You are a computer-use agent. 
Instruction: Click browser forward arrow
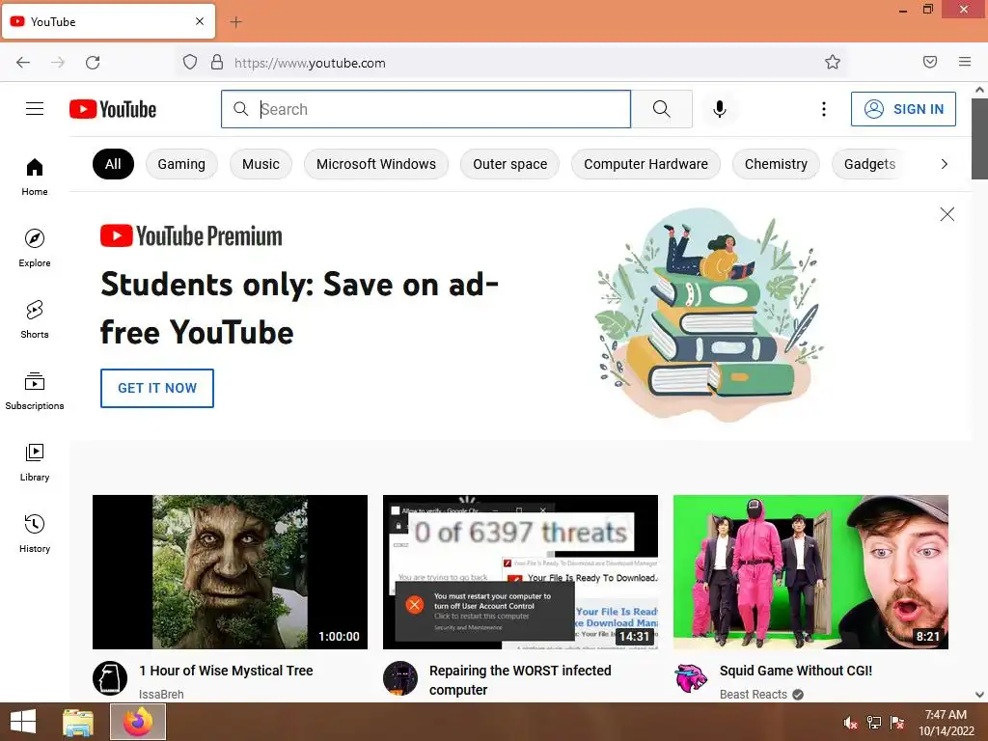coord(58,63)
